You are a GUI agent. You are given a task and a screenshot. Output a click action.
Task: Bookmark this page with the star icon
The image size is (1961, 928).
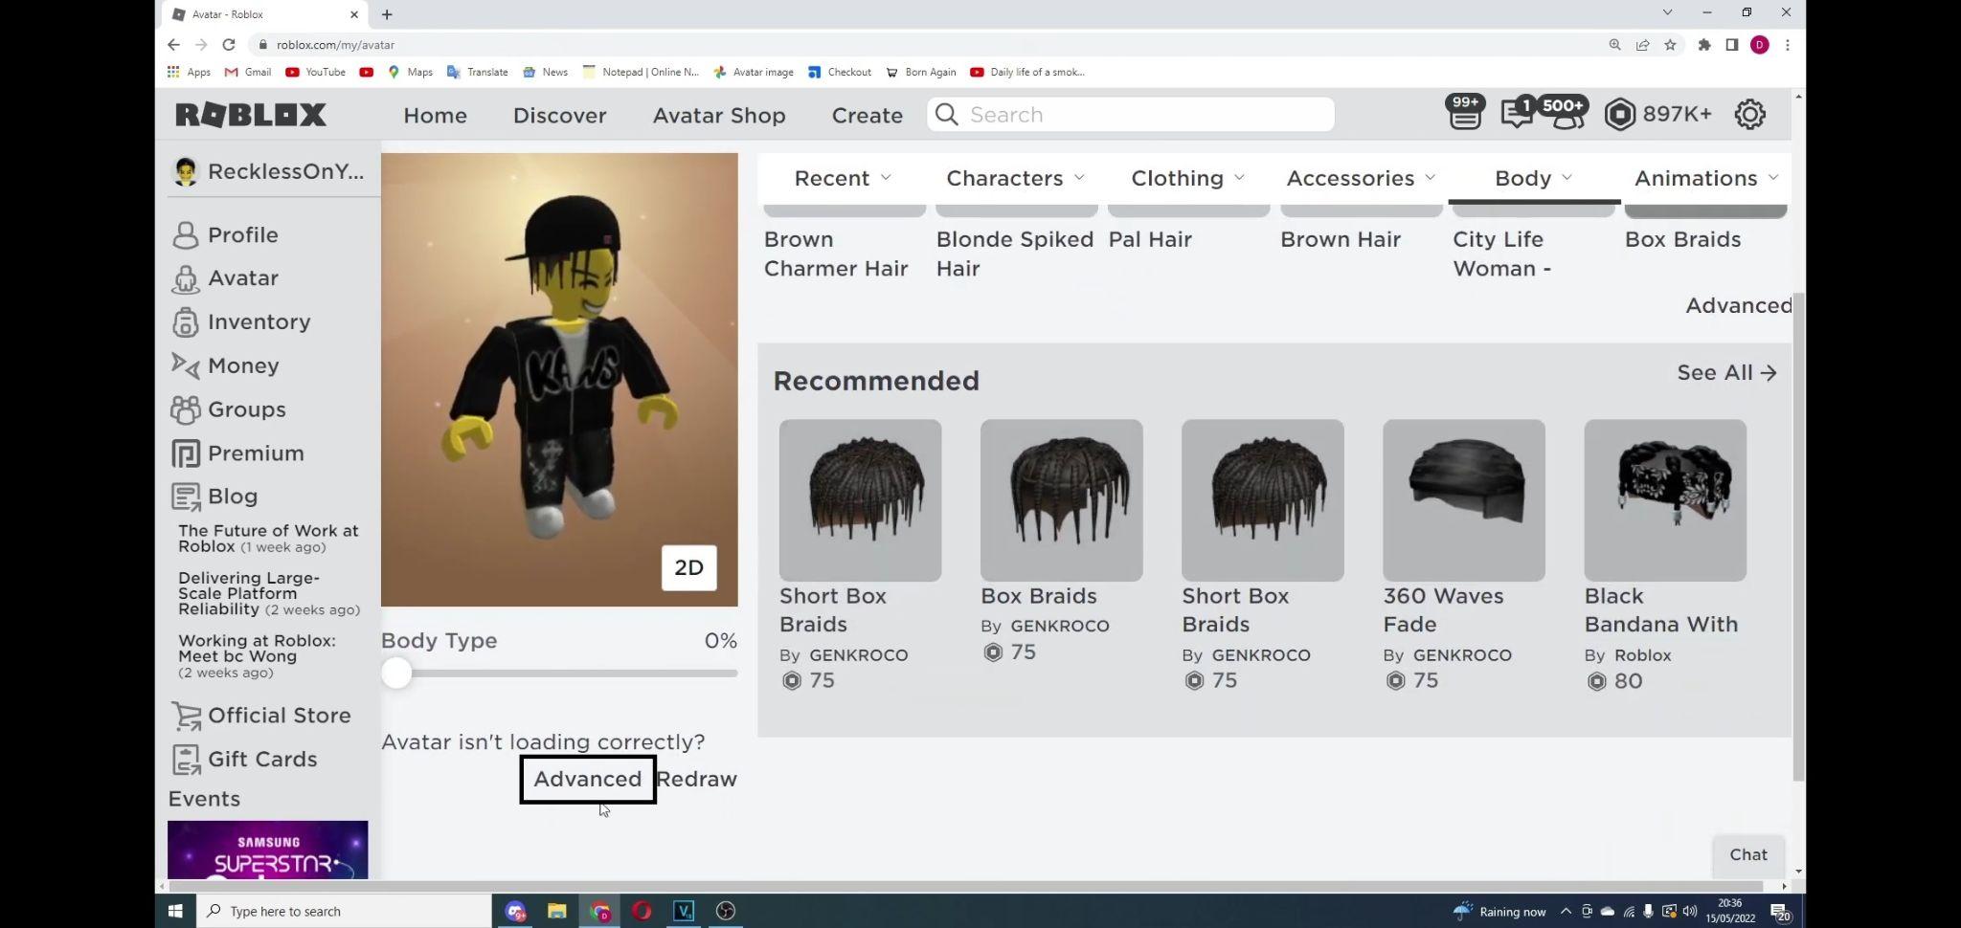[1670, 45]
